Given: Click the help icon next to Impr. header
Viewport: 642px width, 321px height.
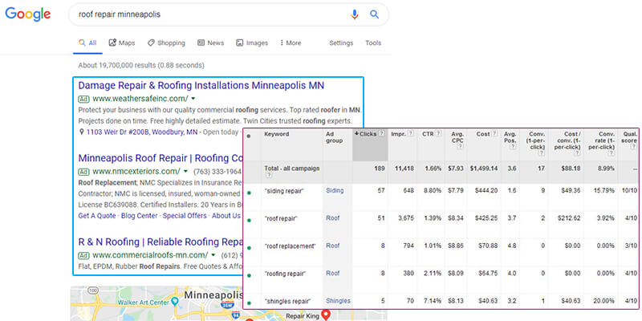Looking at the screenshot, I should 410,133.
